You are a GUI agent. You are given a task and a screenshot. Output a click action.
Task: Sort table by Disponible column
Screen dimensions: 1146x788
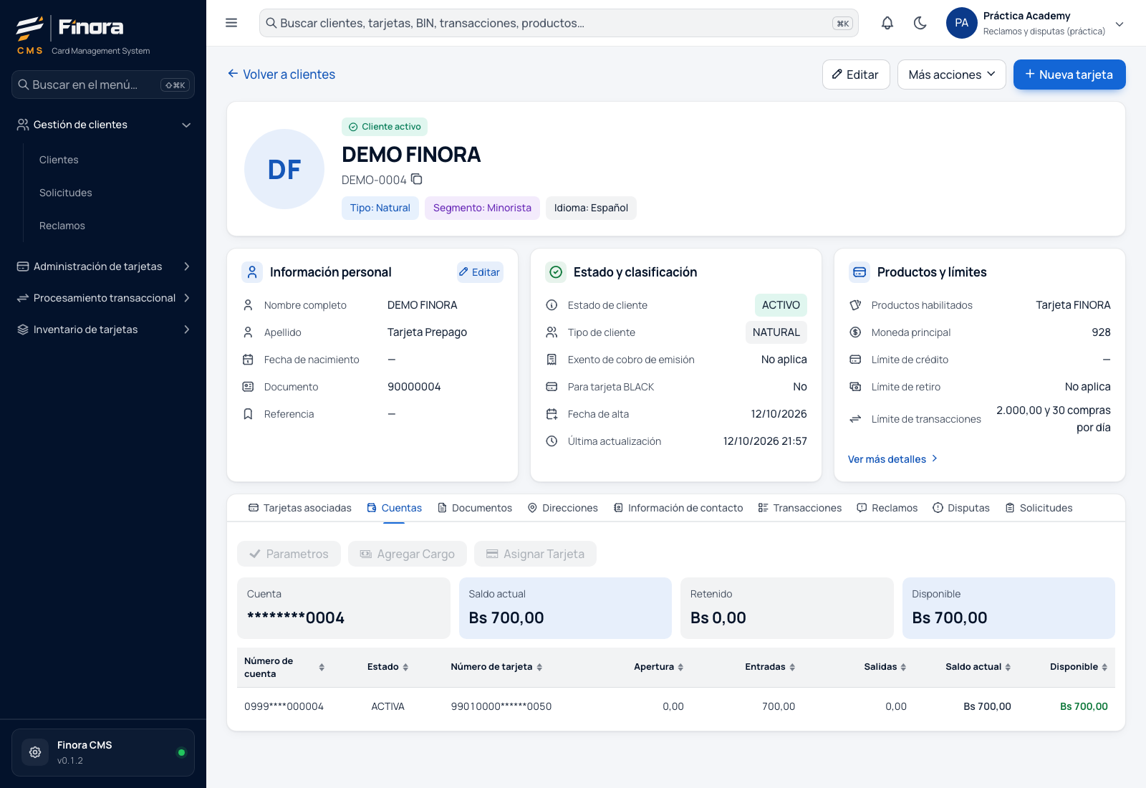(1104, 667)
